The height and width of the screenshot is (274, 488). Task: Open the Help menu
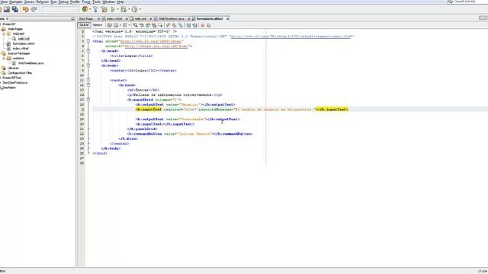[x=120, y=2]
